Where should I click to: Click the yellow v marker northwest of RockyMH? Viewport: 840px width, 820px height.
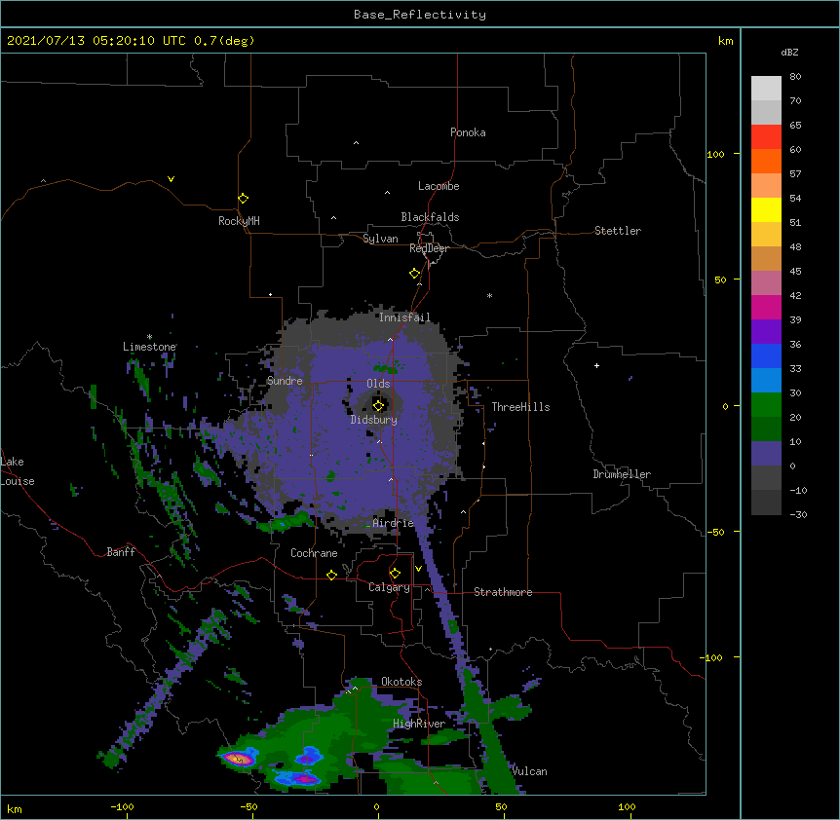click(x=171, y=179)
